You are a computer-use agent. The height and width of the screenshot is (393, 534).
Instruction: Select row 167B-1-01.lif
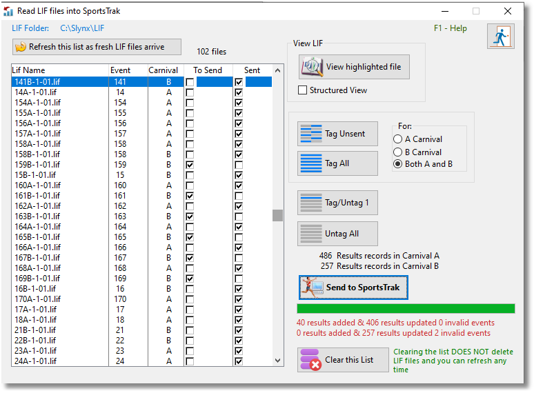142,258
